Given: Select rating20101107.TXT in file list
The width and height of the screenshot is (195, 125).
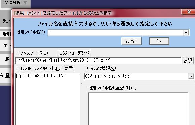Looking at the screenshot, I should pos(44,76).
